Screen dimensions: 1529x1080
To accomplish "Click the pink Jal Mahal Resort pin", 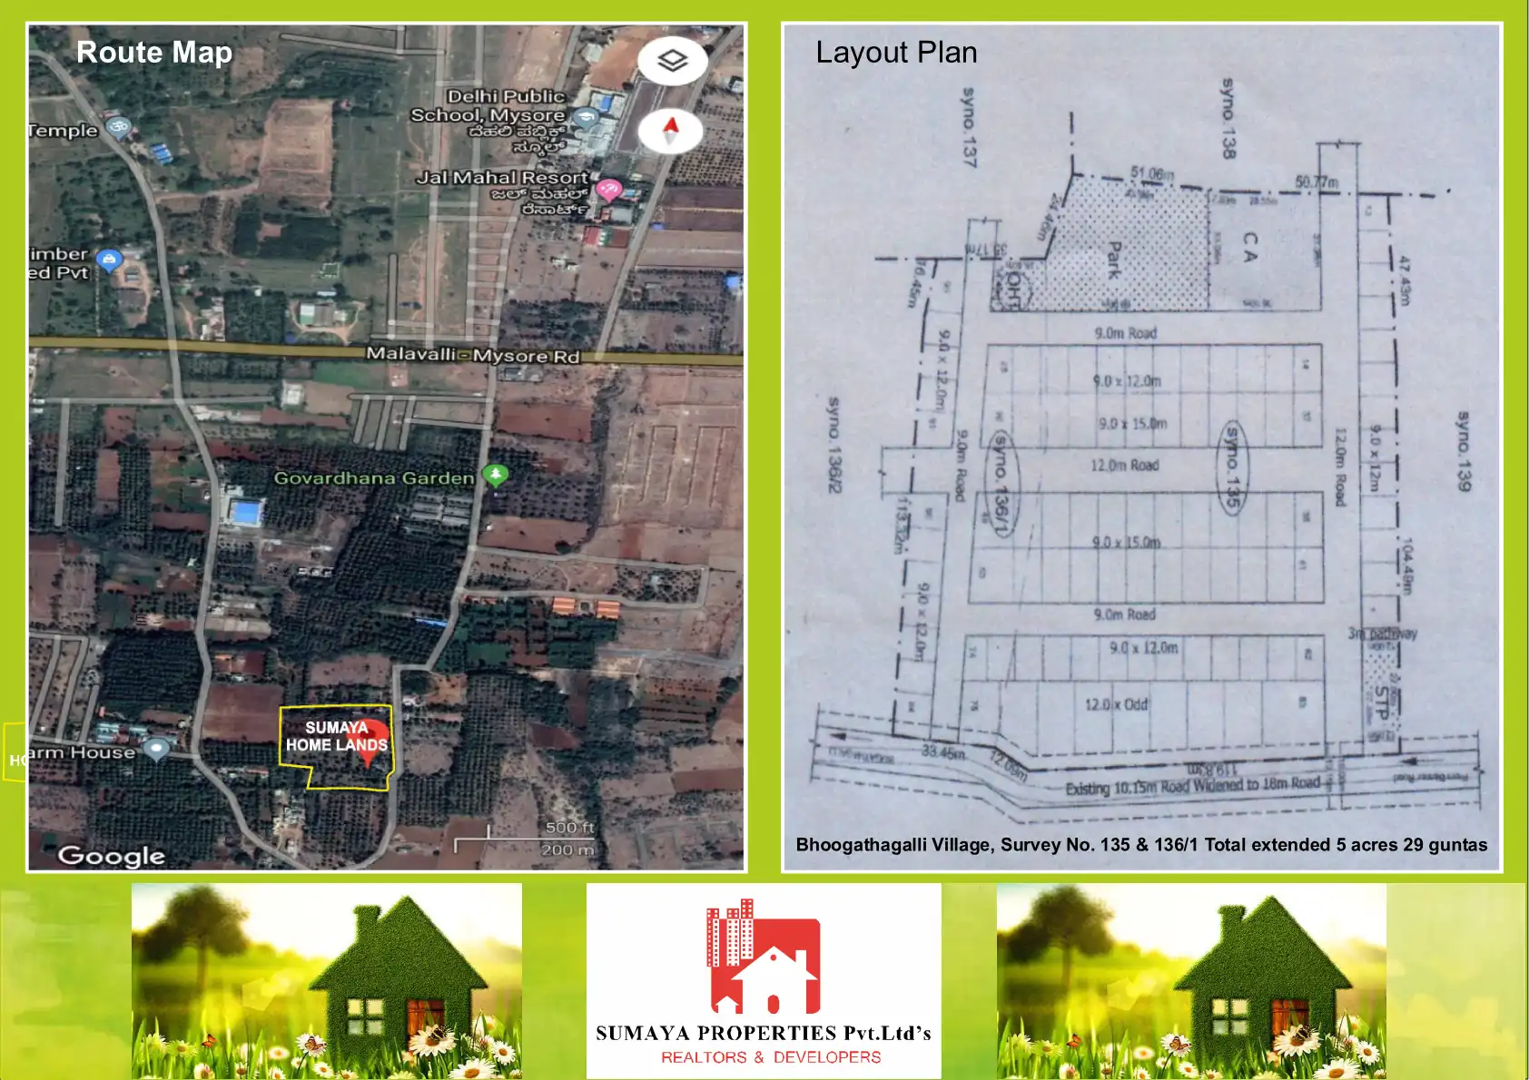I will pyautogui.click(x=608, y=189).
